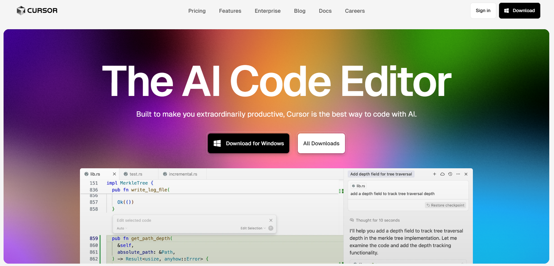
Task: Click the code 'Ok(())' on line 857
Action: pyautogui.click(x=126, y=202)
